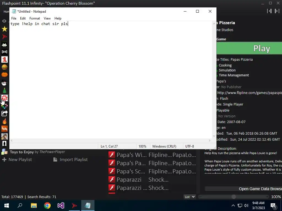The height and width of the screenshot is (211, 282).
Task: Click the 100% zoom in Notepad status bar
Action: click(142, 146)
